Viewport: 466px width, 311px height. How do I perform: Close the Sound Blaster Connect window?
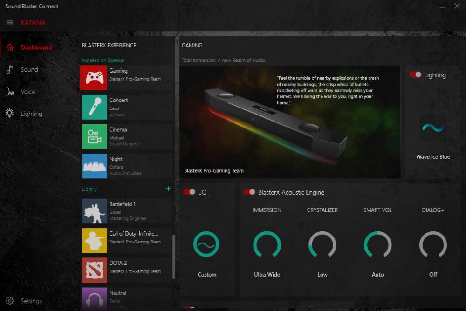pos(457,6)
